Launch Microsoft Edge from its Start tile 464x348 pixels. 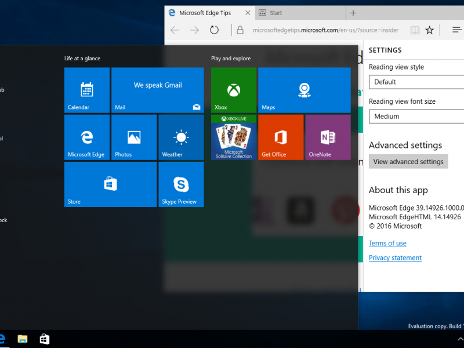click(x=87, y=137)
